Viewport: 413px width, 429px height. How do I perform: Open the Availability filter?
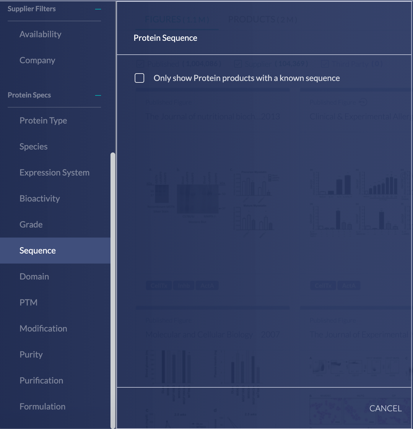pyautogui.click(x=40, y=34)
